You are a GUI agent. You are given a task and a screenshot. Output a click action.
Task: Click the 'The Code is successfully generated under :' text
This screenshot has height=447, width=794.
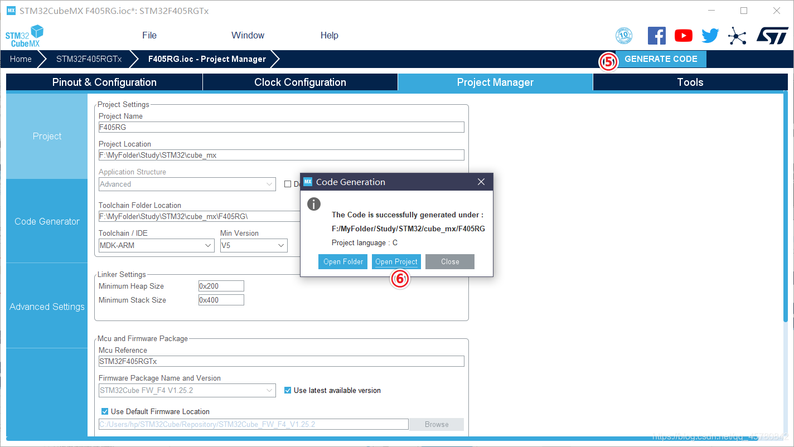[x=408, y=215]
